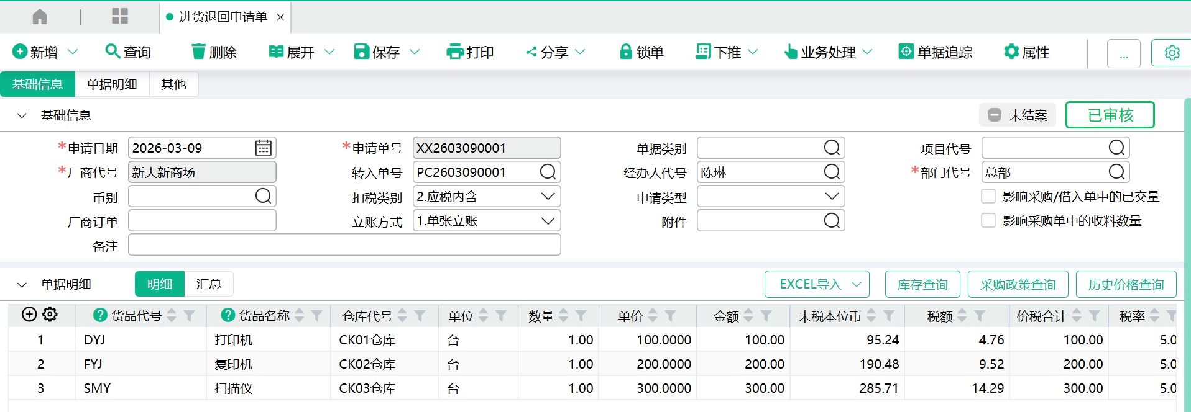Click the add row plus icon in grid
This screenshot has width=1191, height=412.
coord(29,315)
